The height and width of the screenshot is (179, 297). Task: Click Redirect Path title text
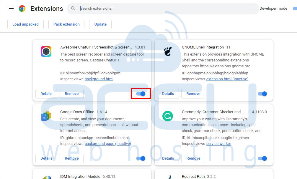193,177
